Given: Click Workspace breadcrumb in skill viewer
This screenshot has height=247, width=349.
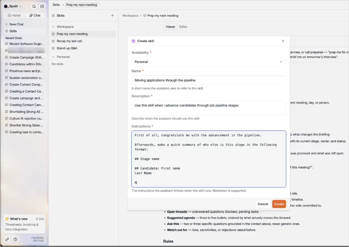Looking at the screenshot, I should [130, 16].
